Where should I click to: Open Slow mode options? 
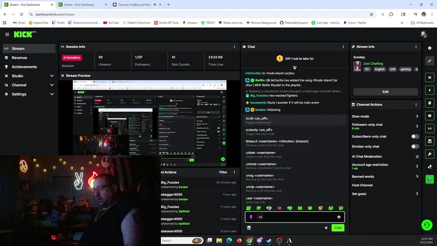click(385, 117)
